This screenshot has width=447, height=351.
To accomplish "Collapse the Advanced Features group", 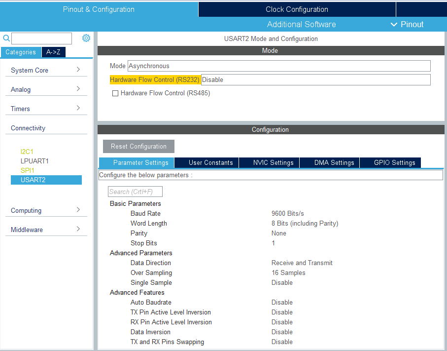I will pyautogui.click(x=137, y=292).
